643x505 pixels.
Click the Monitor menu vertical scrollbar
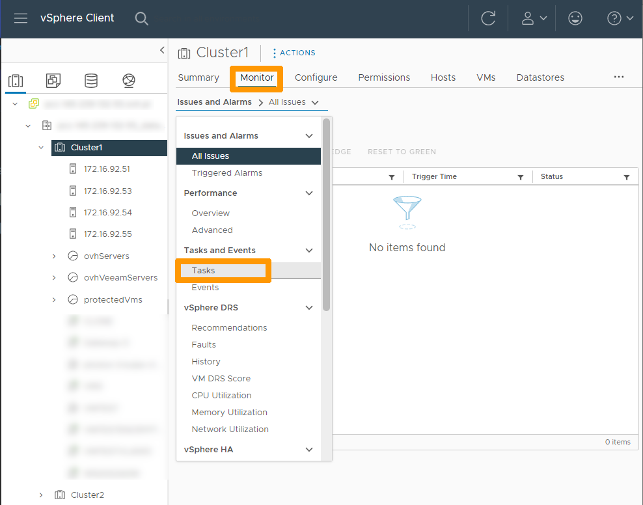[327, 215]
